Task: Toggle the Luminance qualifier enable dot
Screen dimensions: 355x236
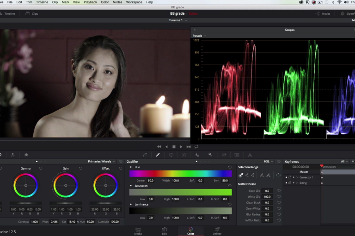Action: point(131,204)
